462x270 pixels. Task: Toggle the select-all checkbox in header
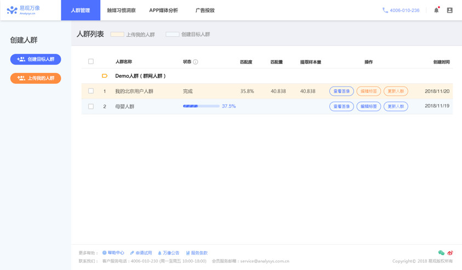(91, 61)
